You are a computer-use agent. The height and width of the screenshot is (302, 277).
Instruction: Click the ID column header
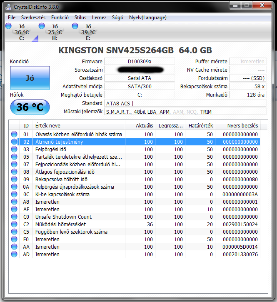(26, 125)
